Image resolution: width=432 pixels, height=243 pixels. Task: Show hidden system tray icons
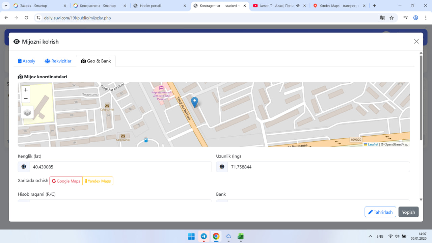[370, 236]
